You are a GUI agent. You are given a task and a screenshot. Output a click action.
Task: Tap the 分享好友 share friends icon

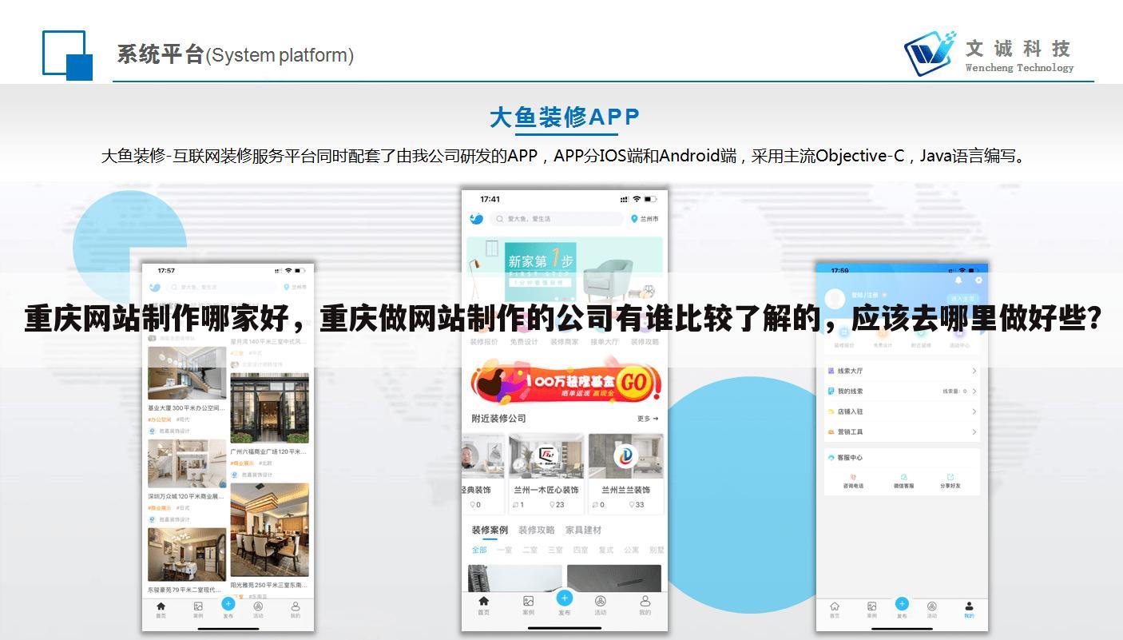[950, 480]
